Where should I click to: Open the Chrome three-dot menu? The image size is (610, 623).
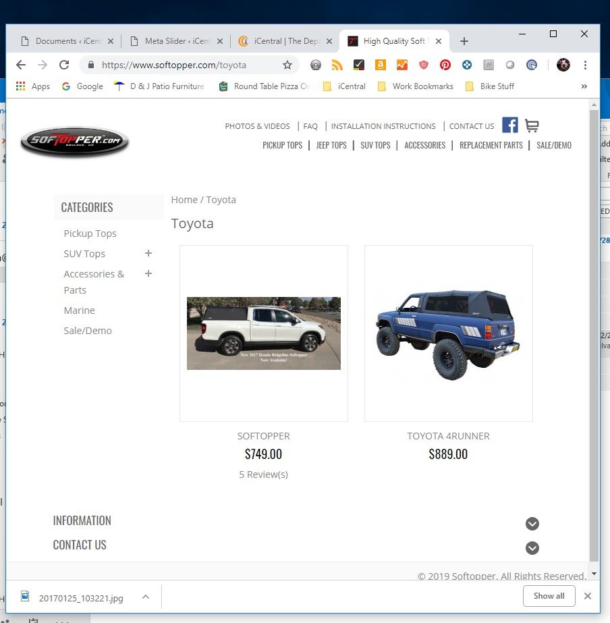point(585,65)
